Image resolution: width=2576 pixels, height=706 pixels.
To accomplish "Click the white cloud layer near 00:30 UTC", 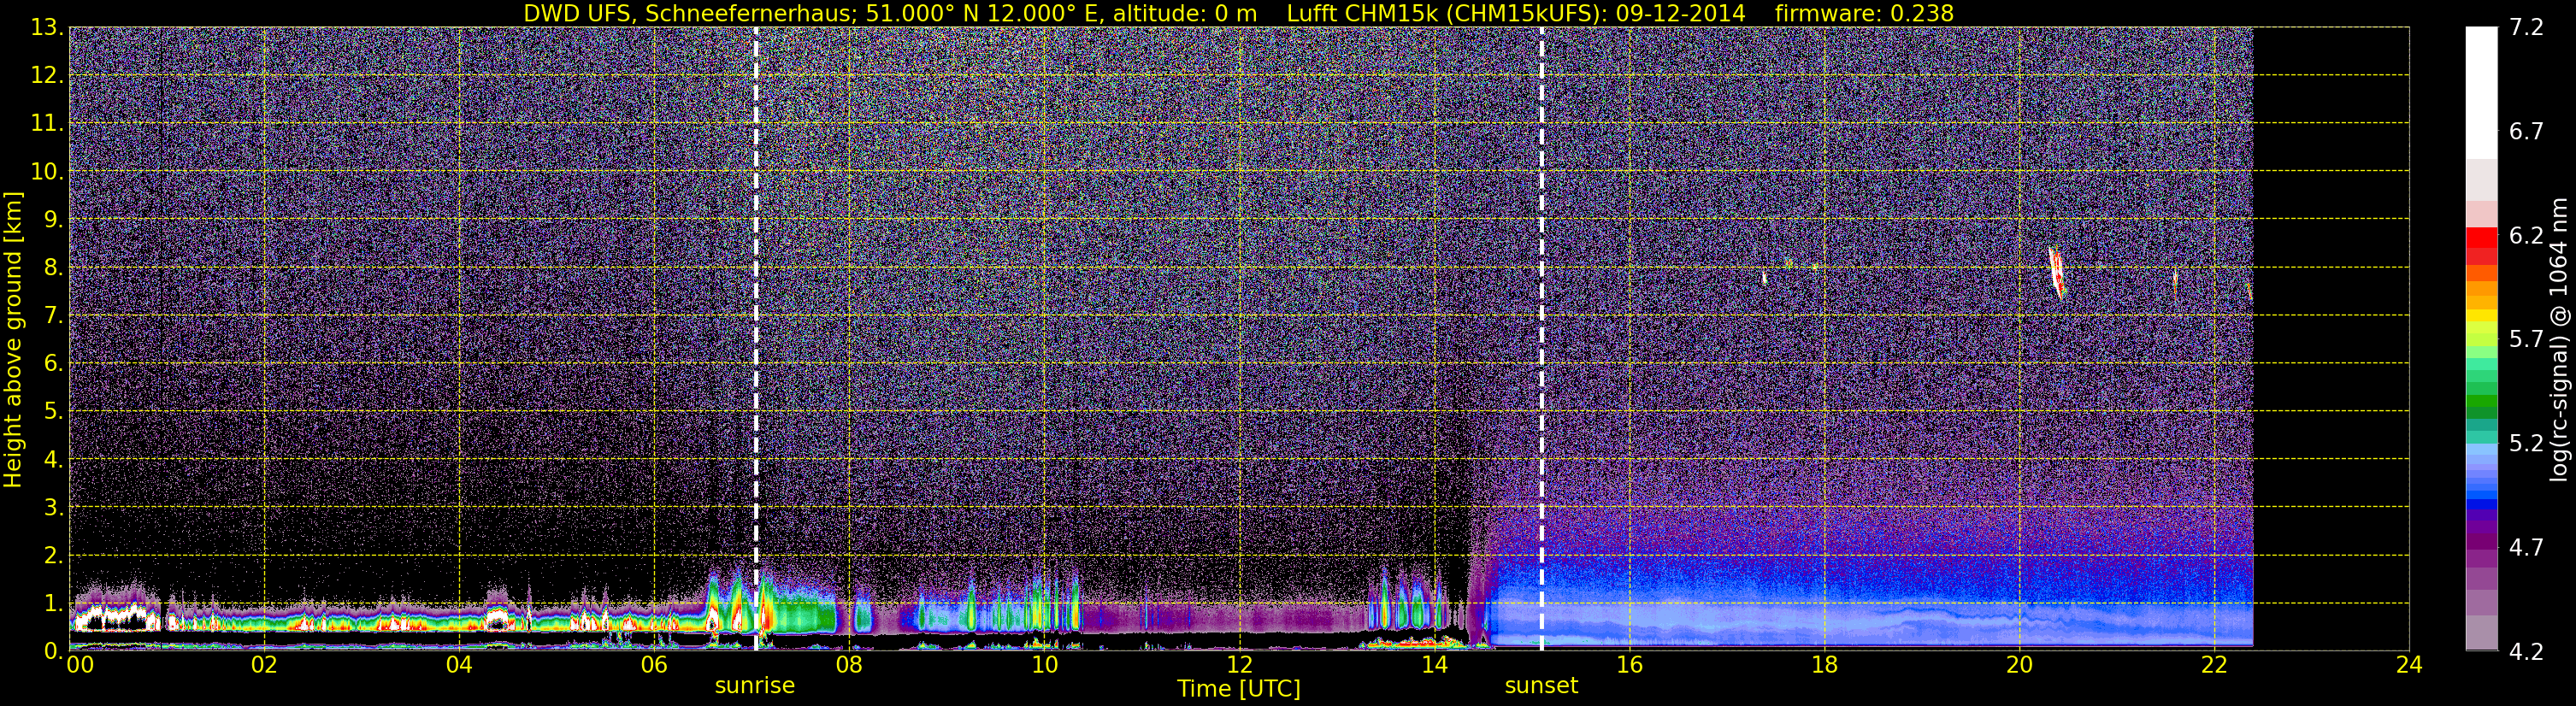I will tap(118, 616).
